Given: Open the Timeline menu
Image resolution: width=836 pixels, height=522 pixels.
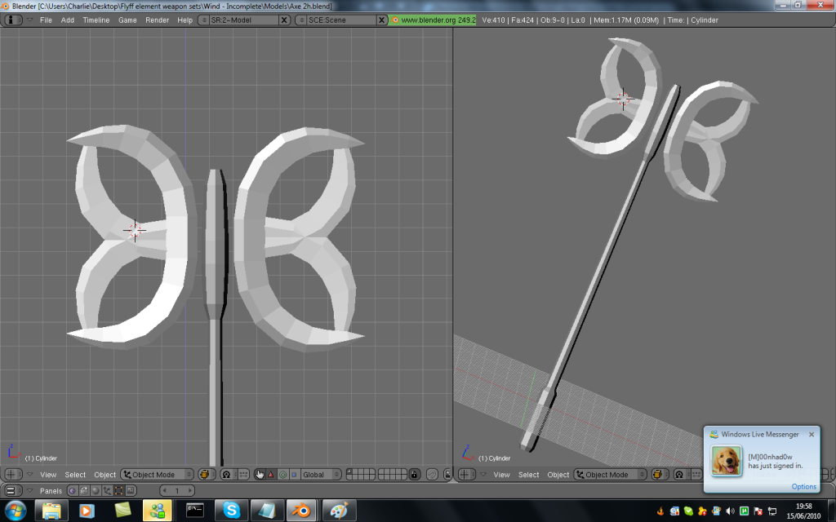Looking at the screenshot, I should [96, 20].
